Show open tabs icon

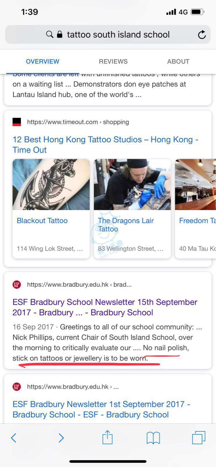(199, 438)
